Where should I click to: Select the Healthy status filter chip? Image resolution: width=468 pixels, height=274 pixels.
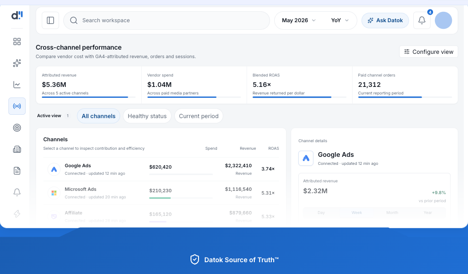[147, 116]
